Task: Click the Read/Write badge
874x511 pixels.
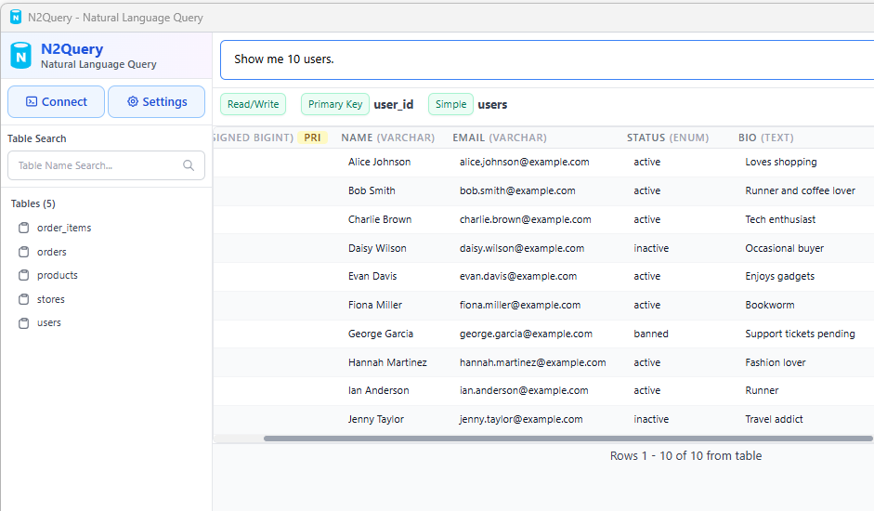Action: tap(253, 104)
